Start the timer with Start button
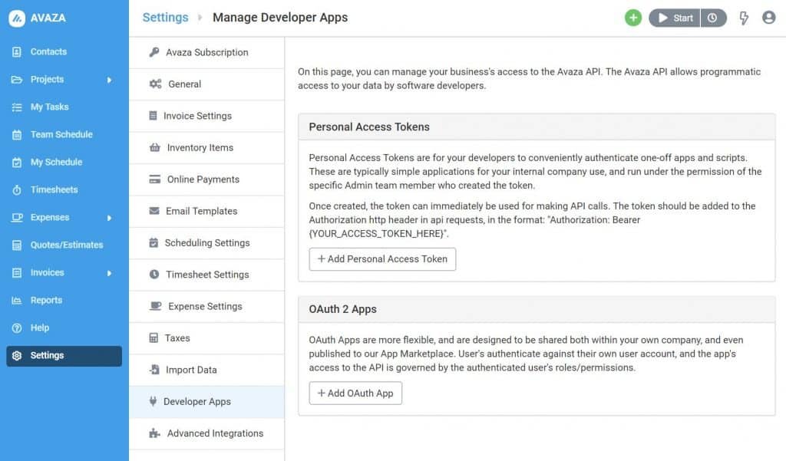This screenshot has height=461, width=786. pyautogui.click(x=675, y=18)
